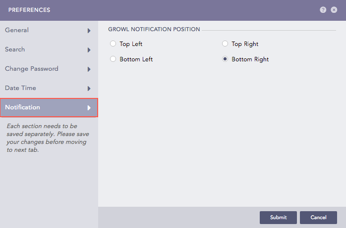Select the highlighted Notification tab
This screenshot has height=228, width=346.
tap(23, 107)
